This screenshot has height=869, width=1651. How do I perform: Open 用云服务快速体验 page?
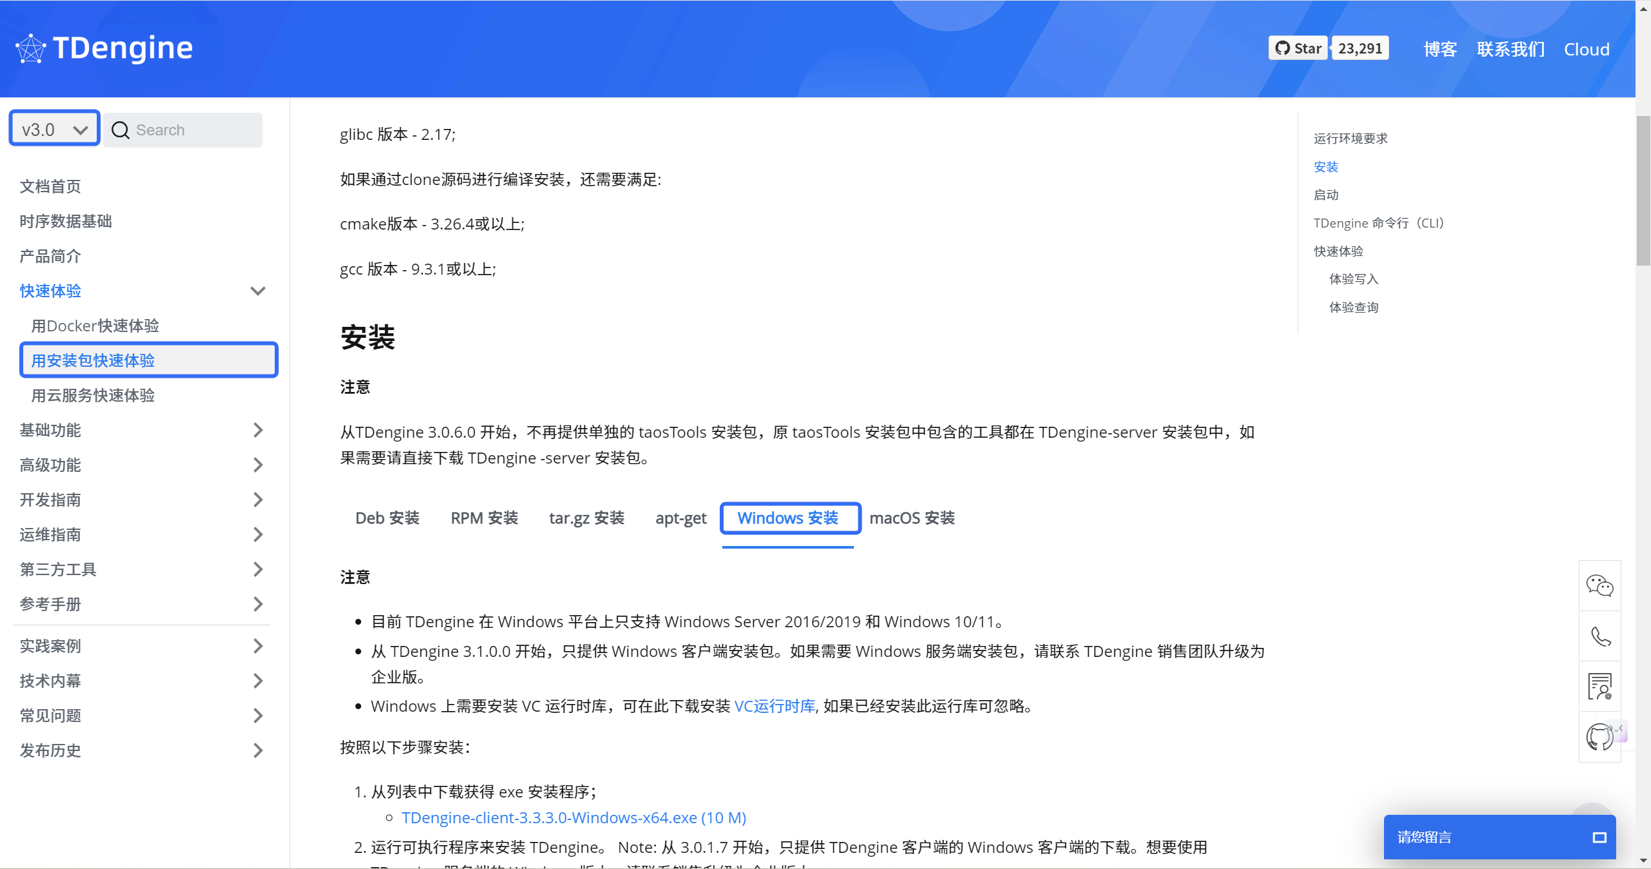[93, 395]
